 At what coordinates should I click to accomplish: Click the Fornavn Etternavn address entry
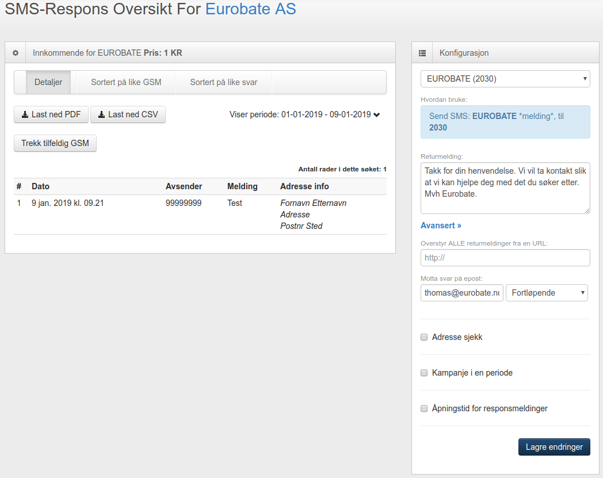[314, 203]
